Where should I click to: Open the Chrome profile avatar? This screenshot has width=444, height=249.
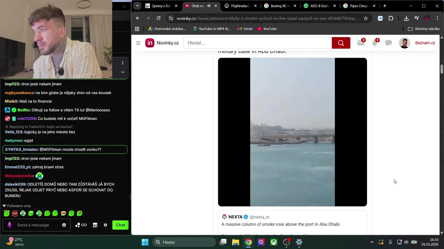tap(427, 18)
